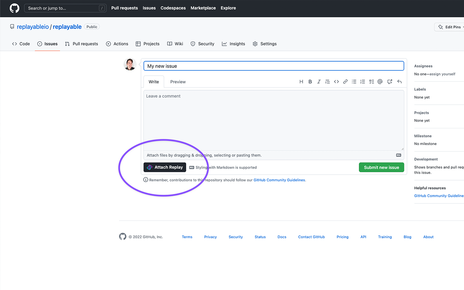Open the Labels section in the sidebar
This screenshot has height=290, width=464.
coord(420,89)
